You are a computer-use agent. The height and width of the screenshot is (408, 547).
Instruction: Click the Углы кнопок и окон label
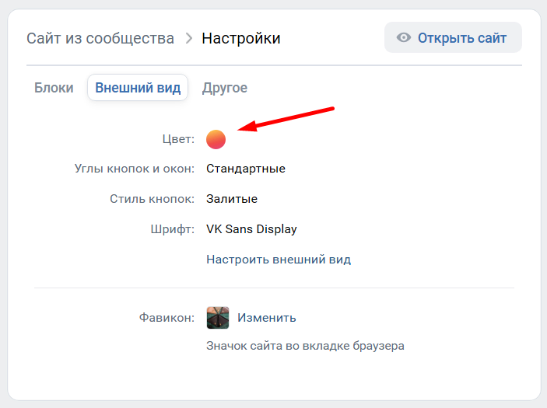135,169
